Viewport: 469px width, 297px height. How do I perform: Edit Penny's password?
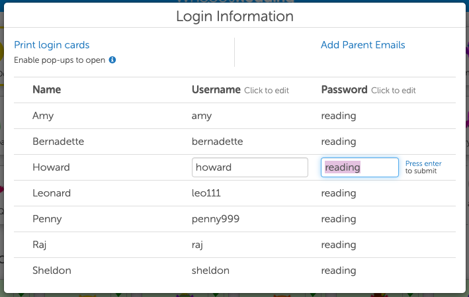coord(339,219)
